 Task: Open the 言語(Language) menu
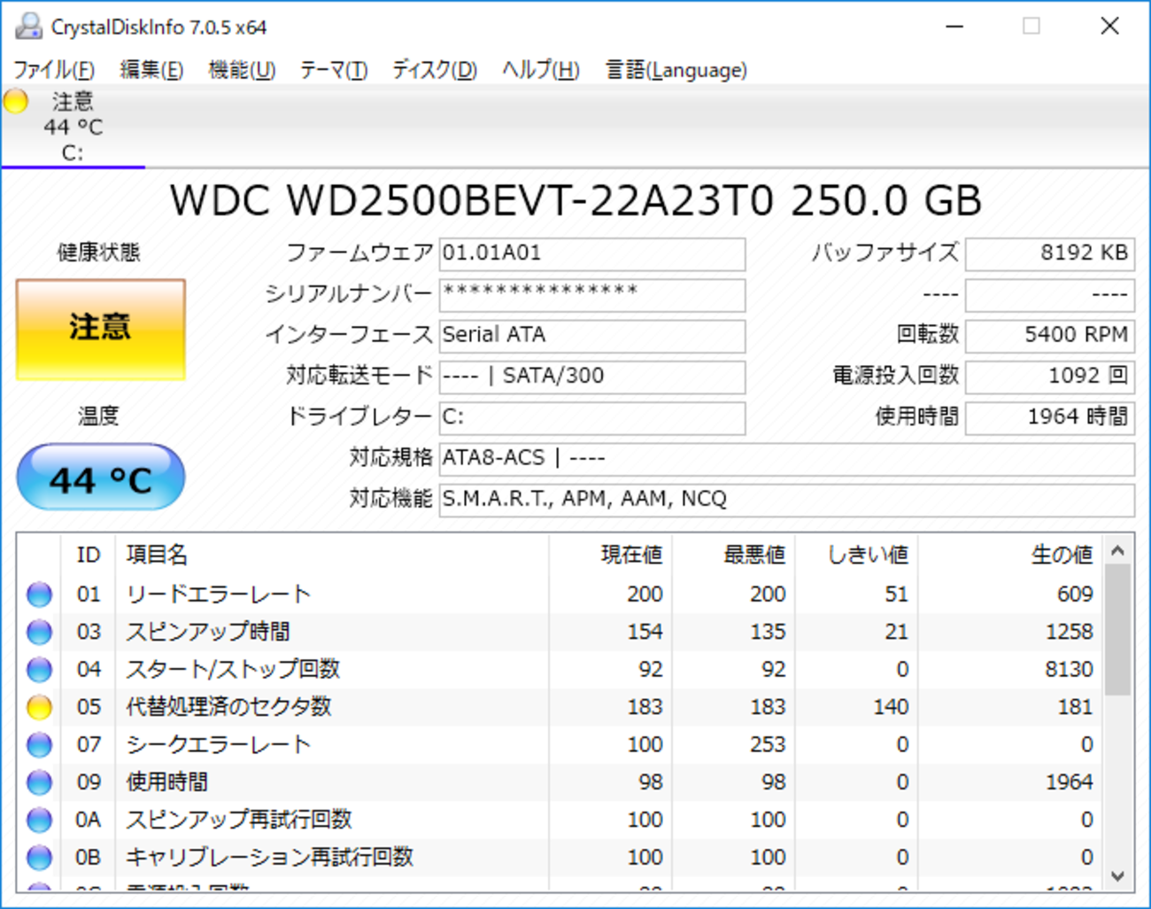click(x=676, y=70)
